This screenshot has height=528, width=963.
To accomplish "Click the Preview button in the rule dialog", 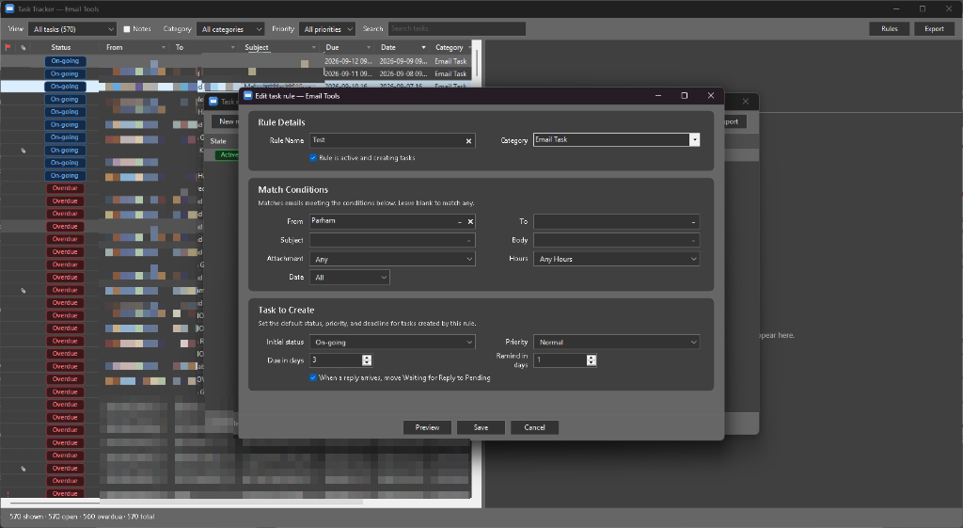I will click(x=427, y=427).
